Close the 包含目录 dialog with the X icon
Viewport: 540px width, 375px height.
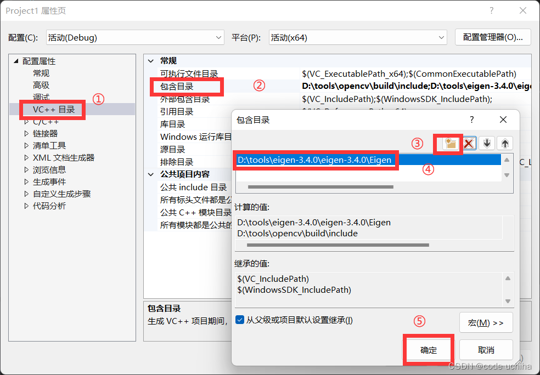pyautogui.click(x=503, y=120)
